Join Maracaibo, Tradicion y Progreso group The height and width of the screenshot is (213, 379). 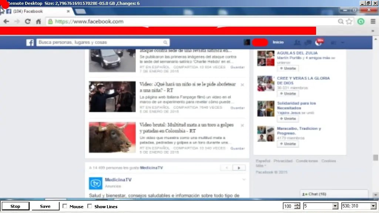coord(288,144)
